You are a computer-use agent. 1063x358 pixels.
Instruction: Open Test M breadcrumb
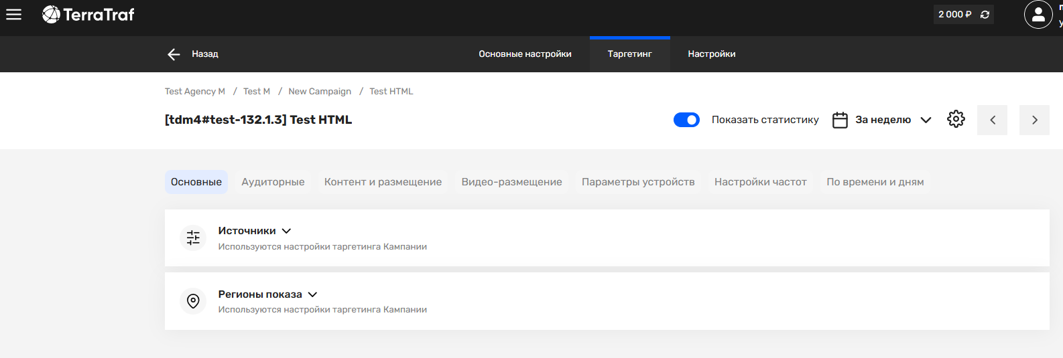[x=257, y=92]
